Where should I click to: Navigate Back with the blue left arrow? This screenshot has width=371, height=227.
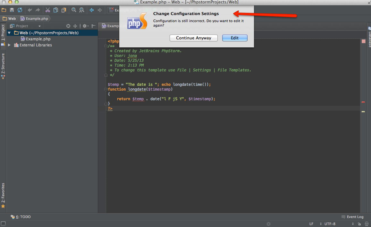92,10
